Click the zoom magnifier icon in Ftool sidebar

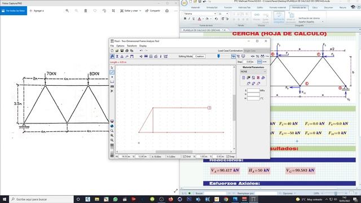point(112,131)
